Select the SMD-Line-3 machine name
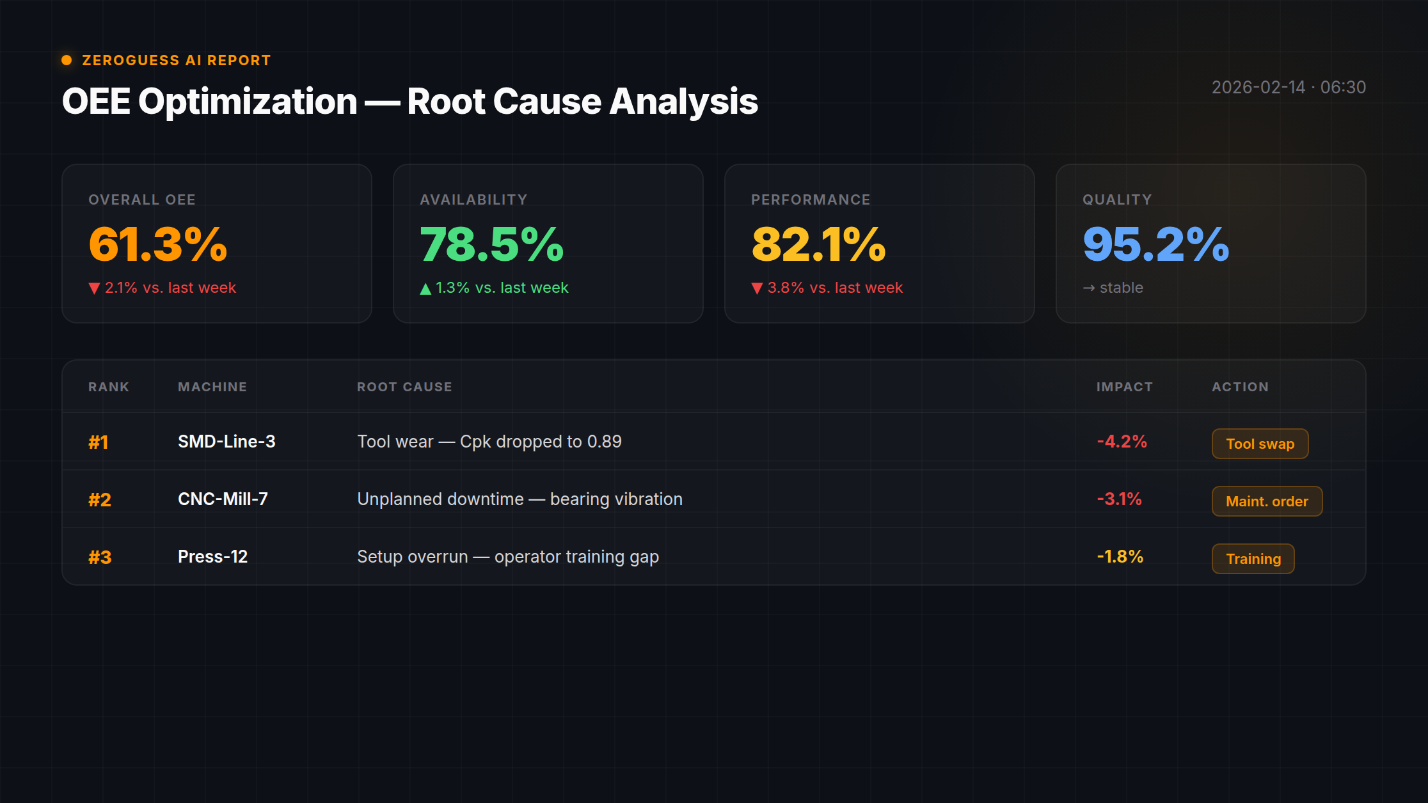The image size is (1428, 803). coord(227,441)
